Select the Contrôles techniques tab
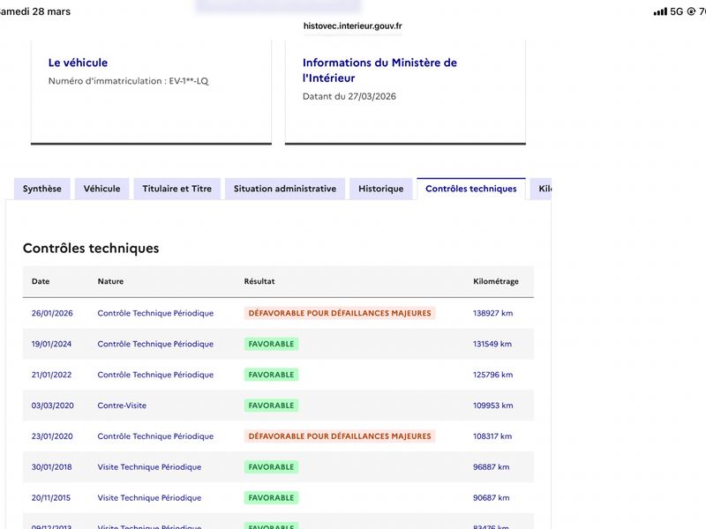This screenshot has height=529, width=706. tap(470, 189)
